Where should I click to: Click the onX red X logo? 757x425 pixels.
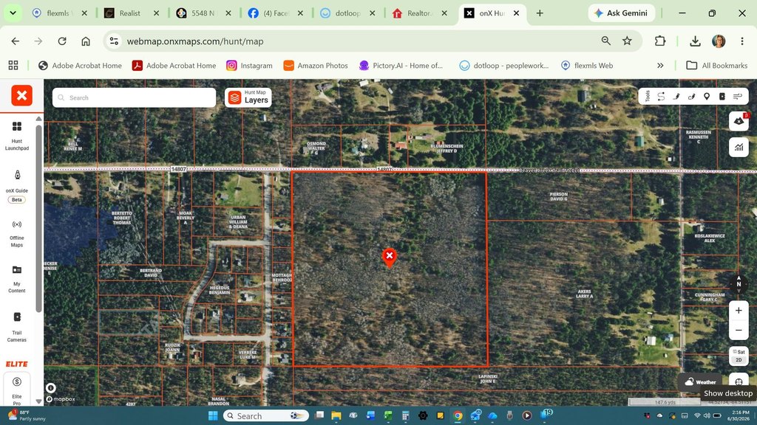(x=21, y=95)
